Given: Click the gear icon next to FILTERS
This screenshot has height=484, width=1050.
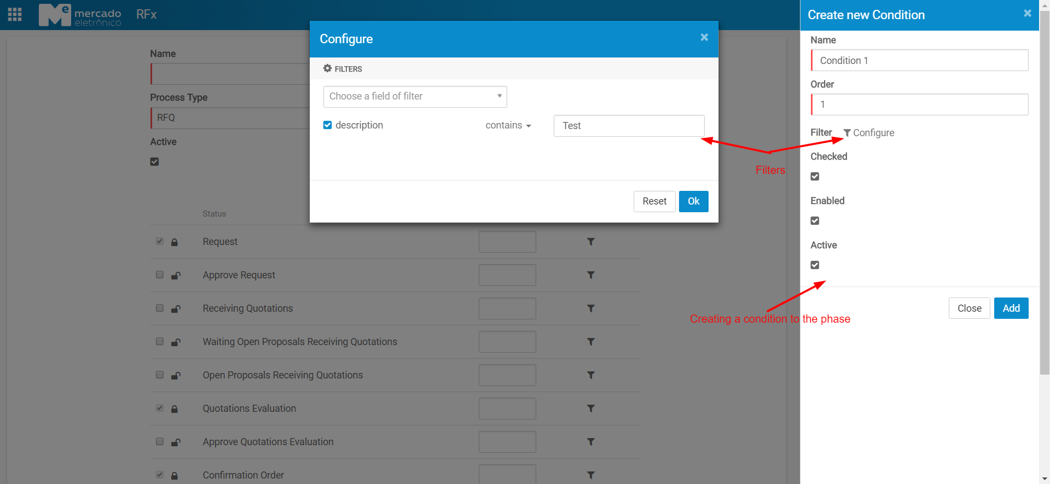Looking at the screenshot, I should [327, 68].
